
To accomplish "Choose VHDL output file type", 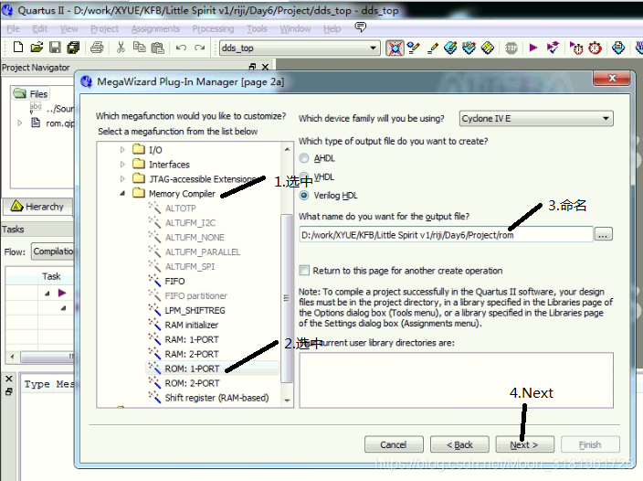I will [304, 176].
